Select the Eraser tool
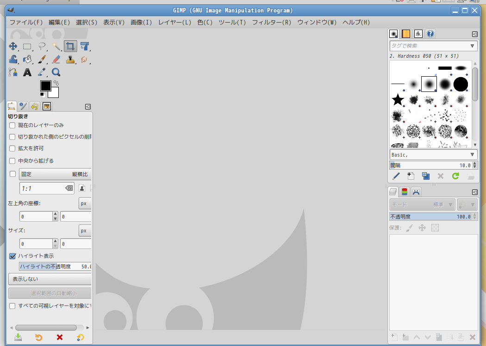This screenshot has height=346, width=486. pos(56,59)
